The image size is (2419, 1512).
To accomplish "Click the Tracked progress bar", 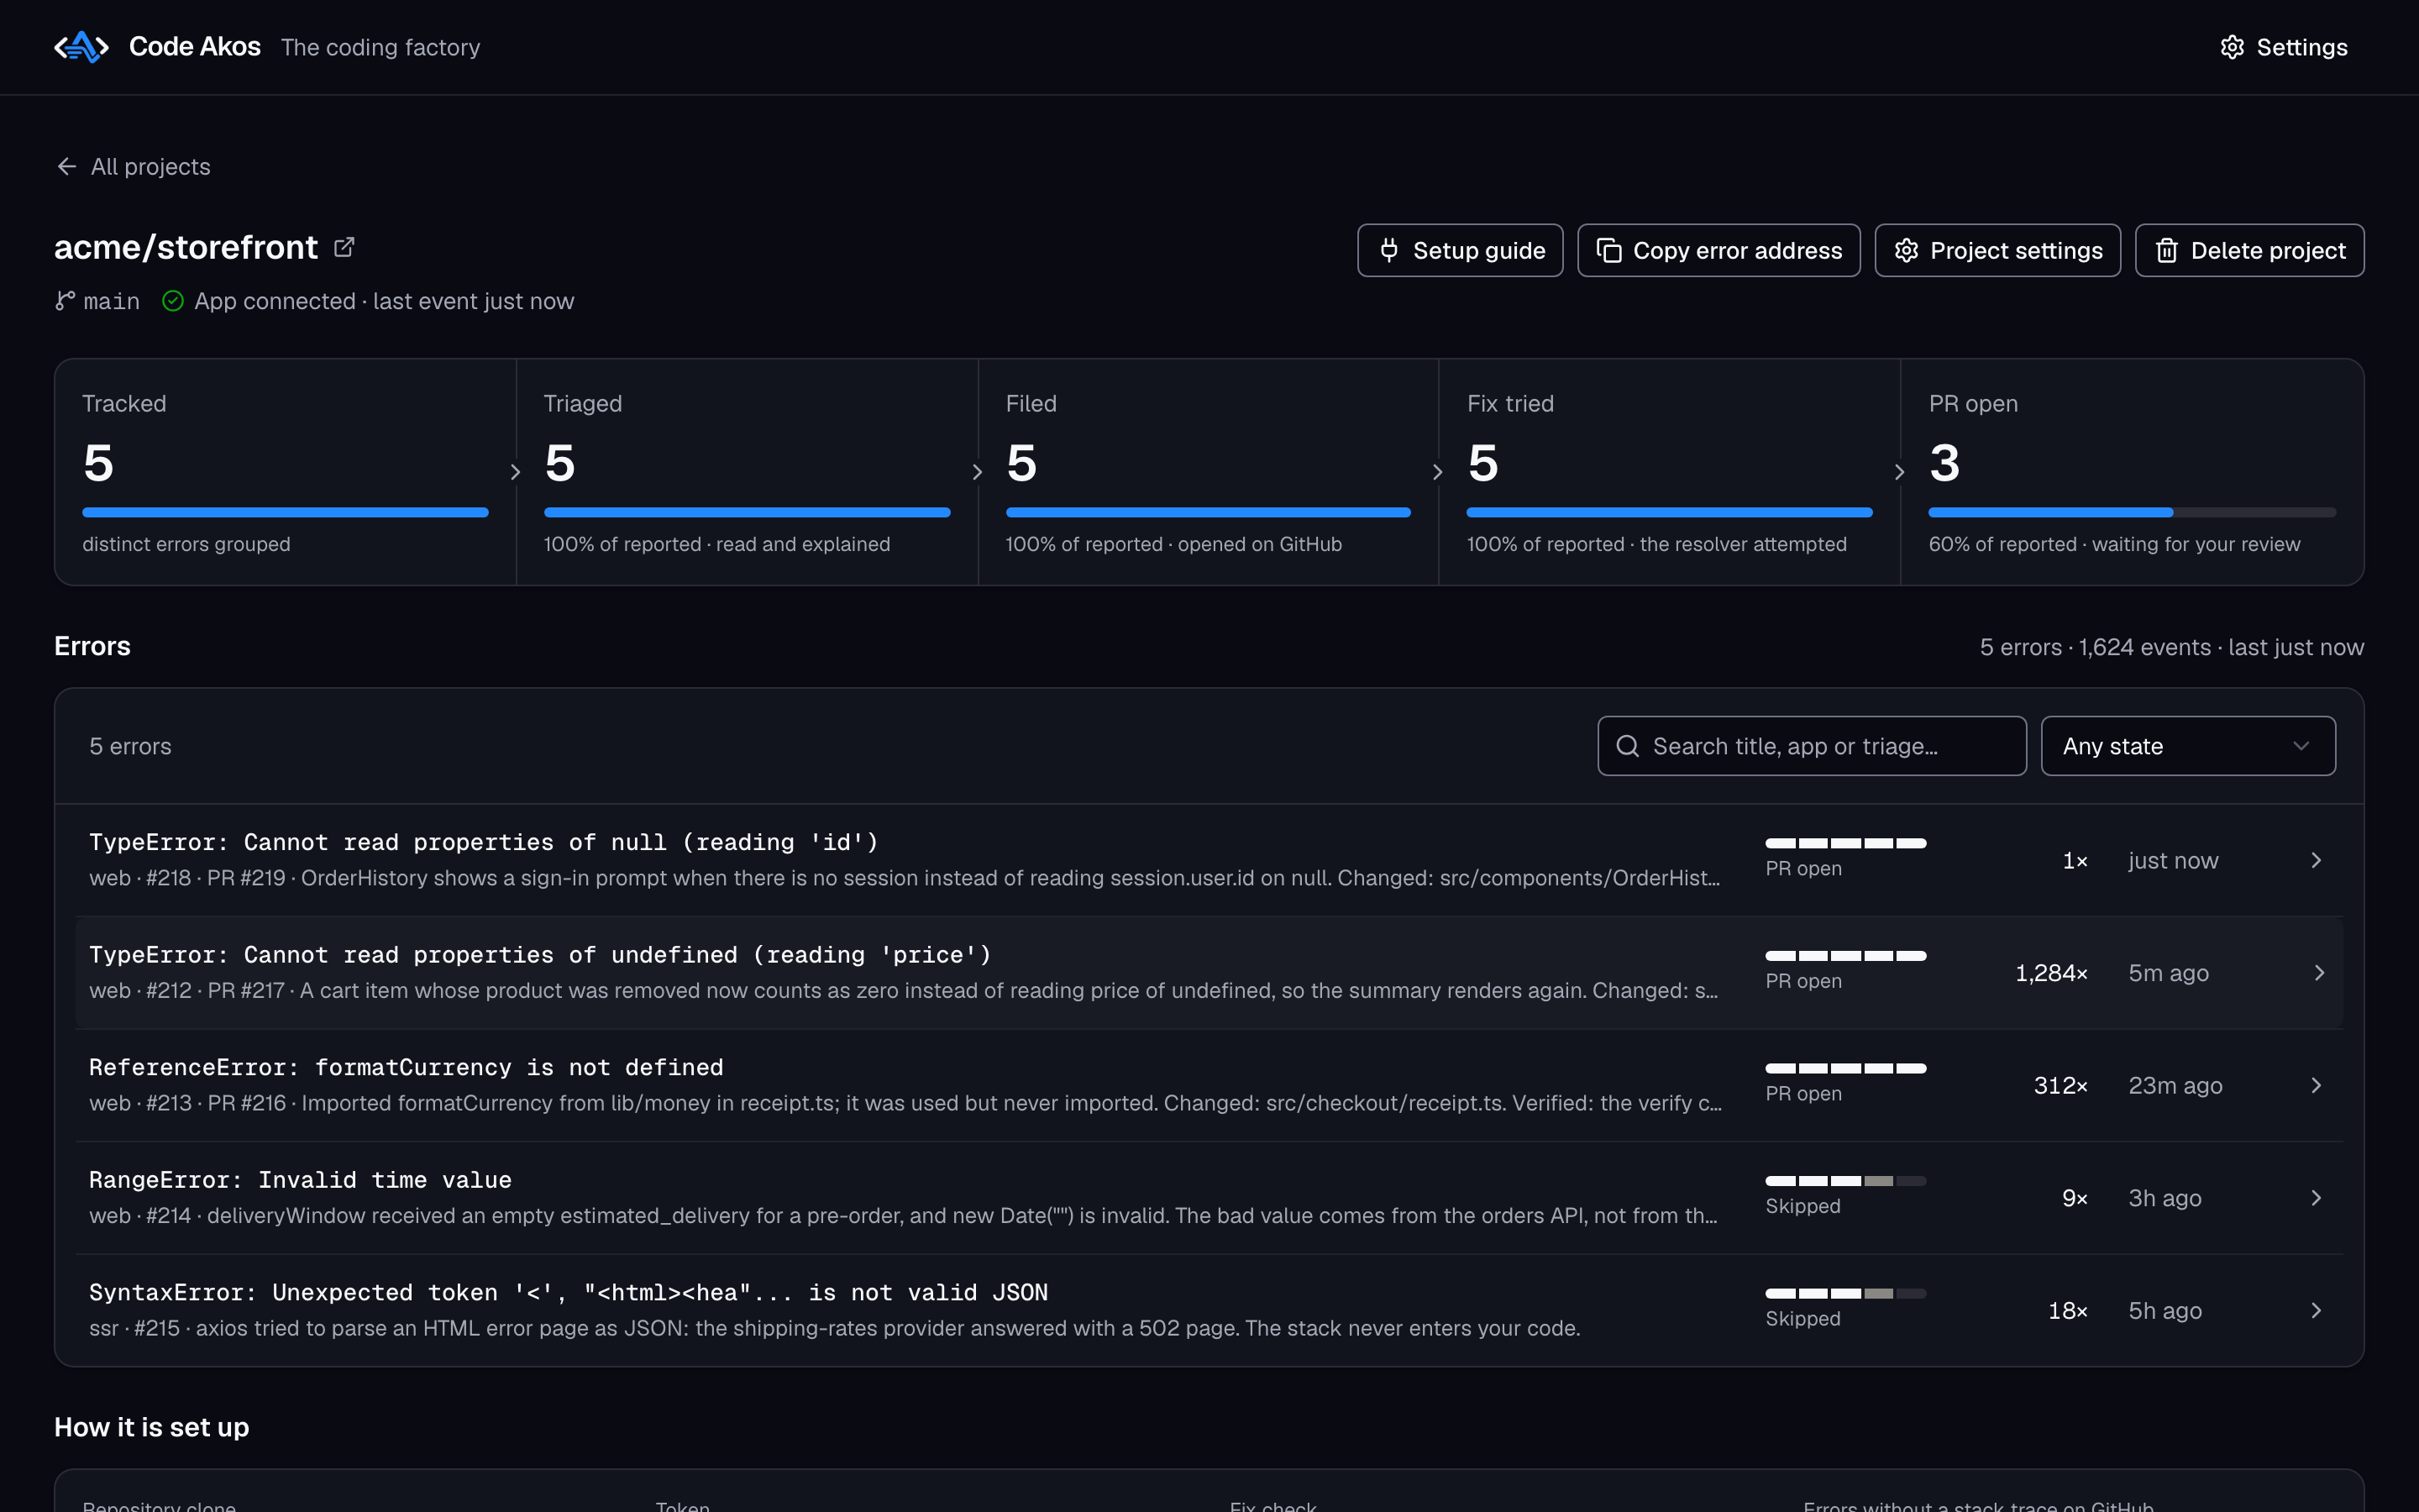I will point(285,512).
